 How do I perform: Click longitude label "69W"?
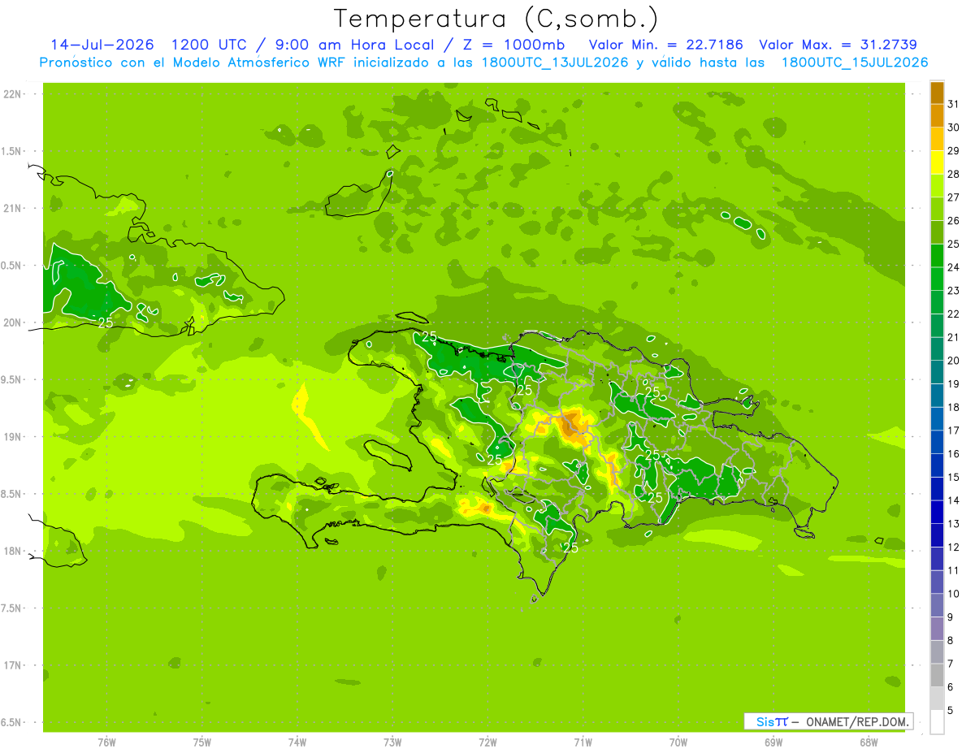[x=773, y=742]
